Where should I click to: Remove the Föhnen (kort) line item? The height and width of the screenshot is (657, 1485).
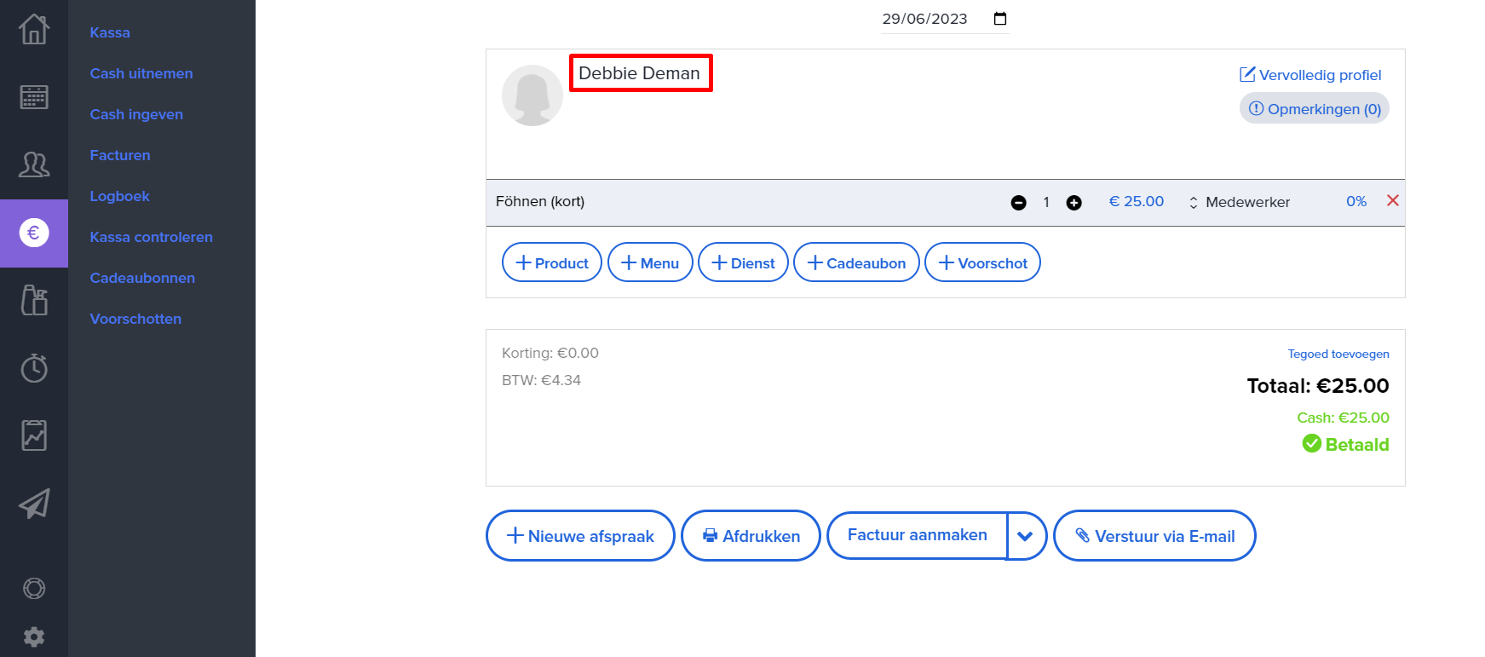coord(1393,201)
